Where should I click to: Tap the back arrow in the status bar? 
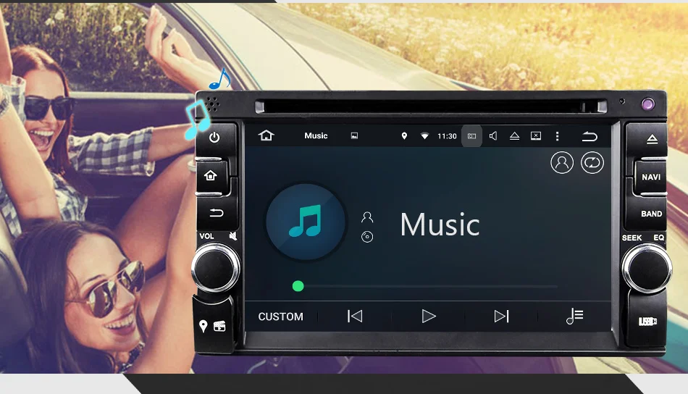point(590,137)
